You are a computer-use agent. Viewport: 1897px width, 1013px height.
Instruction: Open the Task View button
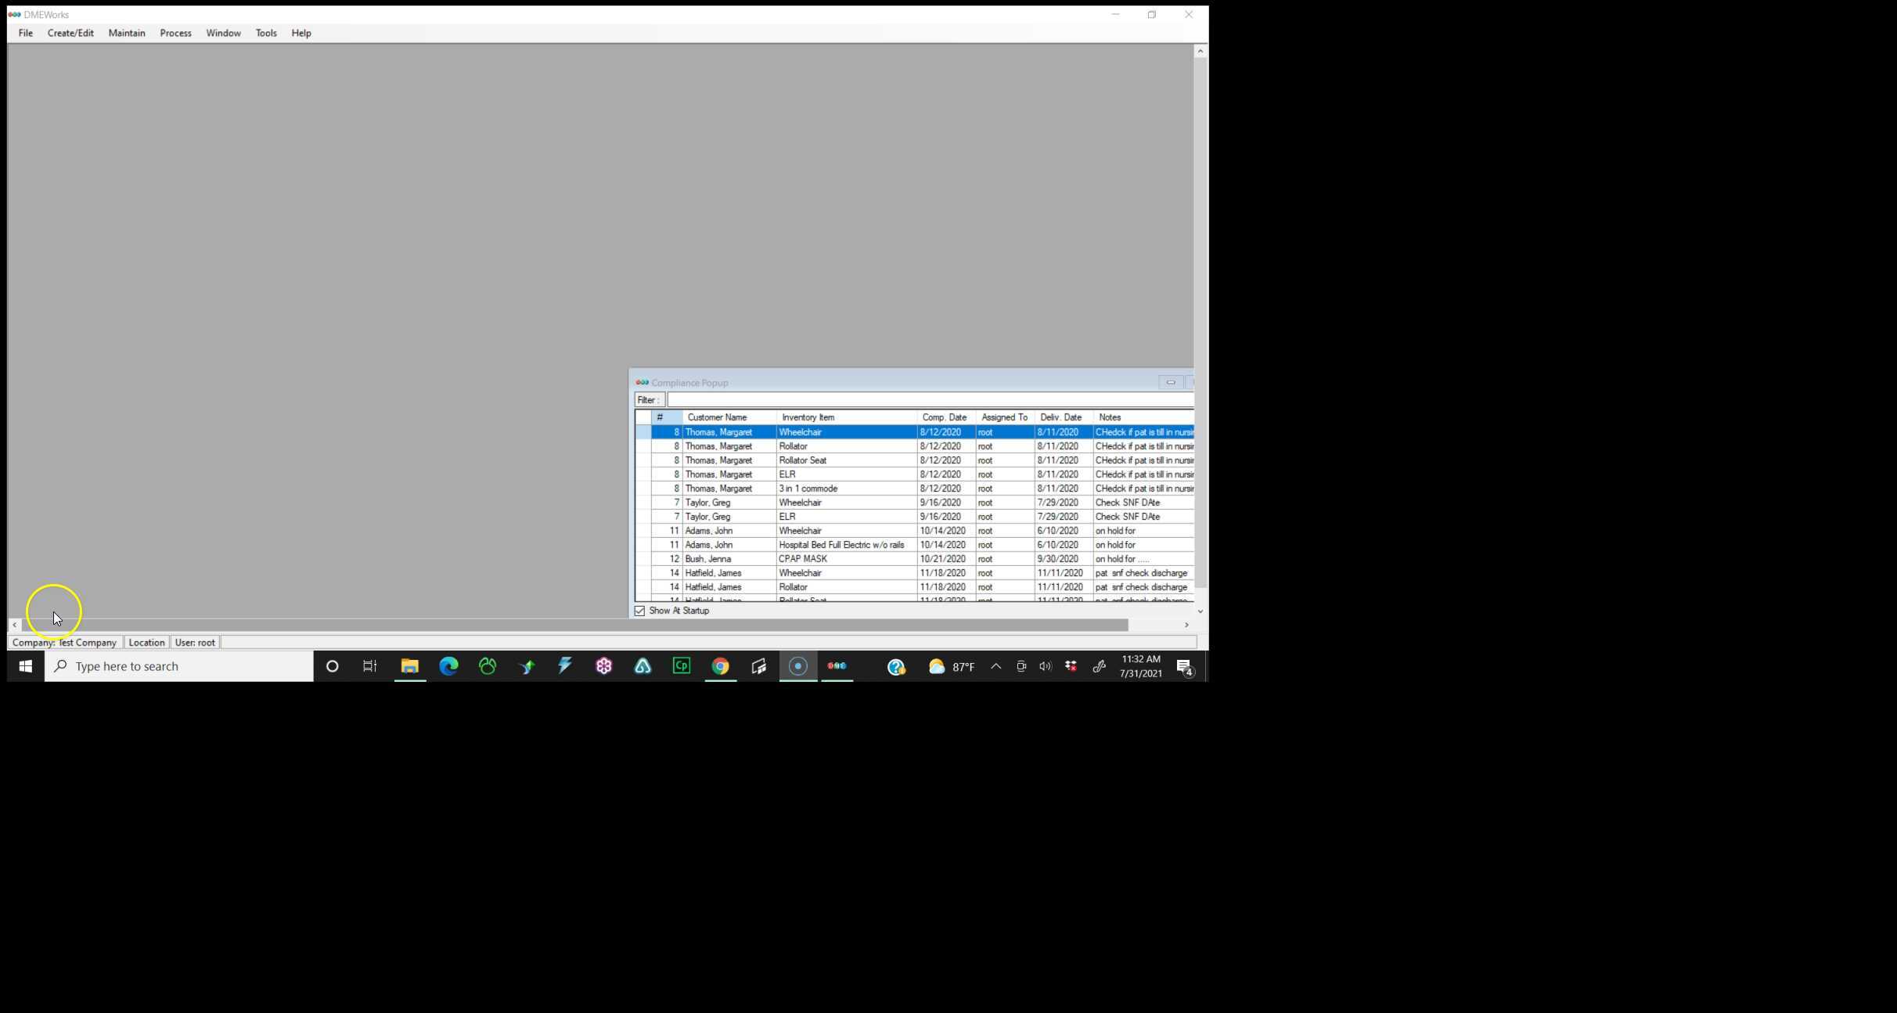click(x=369, y=666)
